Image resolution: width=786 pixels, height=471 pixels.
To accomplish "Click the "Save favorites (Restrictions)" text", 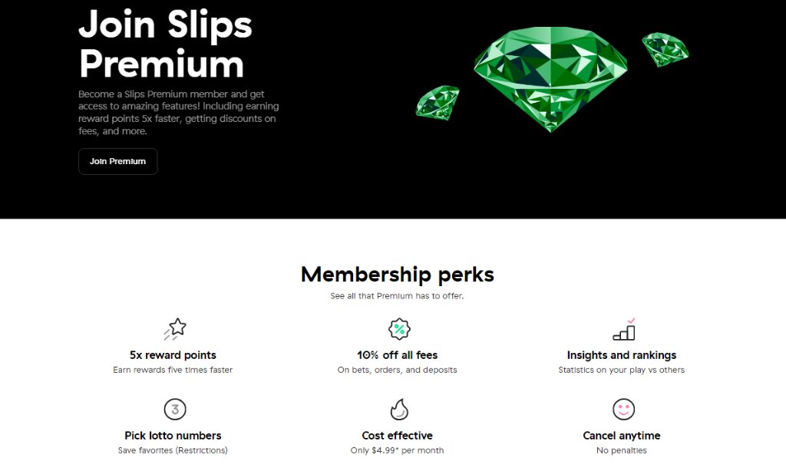I will [x=173, y=450].
